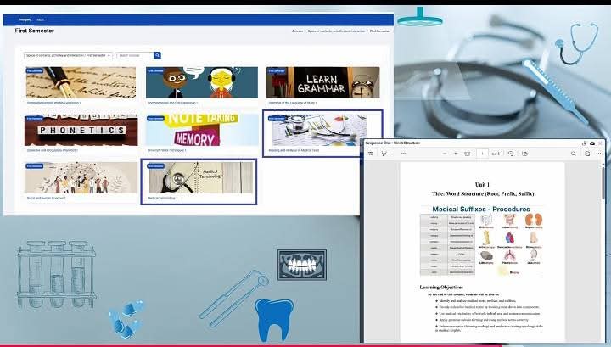Click the print icon in PDF toolbar
The height and width of the screenshot is (347, 611).
pos(587,154)
